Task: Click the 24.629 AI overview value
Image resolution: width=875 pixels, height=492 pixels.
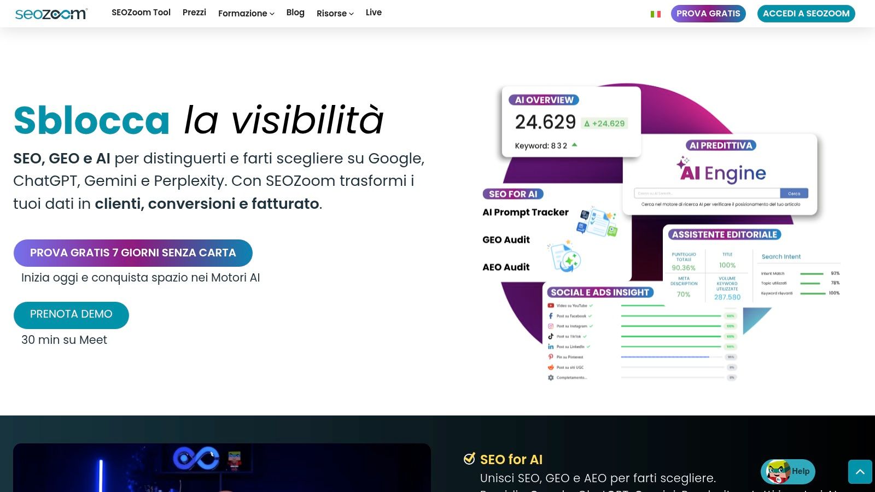Action: pos(545,122)
